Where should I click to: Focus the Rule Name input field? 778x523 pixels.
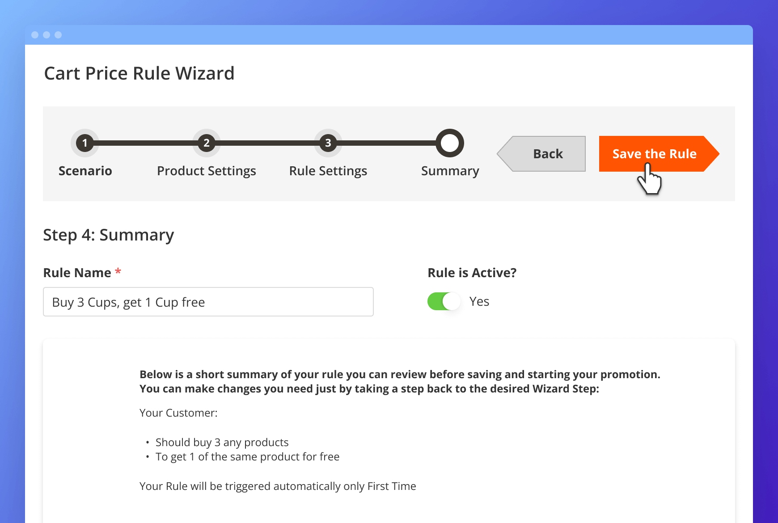click(x=208, y=302)
